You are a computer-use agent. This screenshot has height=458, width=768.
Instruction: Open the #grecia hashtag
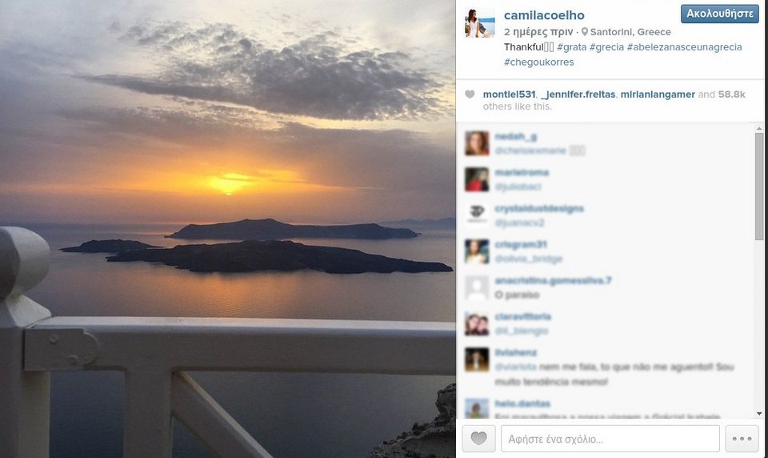click(607, 47)
